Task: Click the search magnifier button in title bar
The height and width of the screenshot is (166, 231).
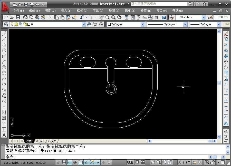Action: click(190, 4)
